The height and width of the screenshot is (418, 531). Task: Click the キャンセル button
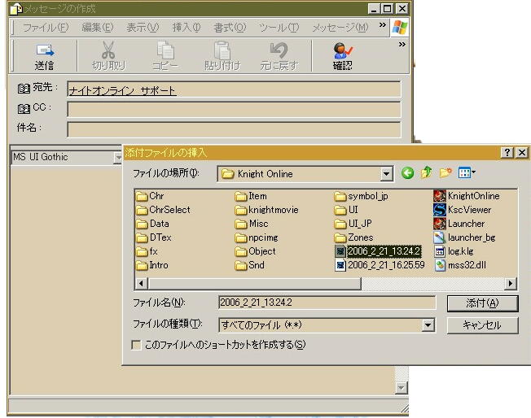(483, 325)
